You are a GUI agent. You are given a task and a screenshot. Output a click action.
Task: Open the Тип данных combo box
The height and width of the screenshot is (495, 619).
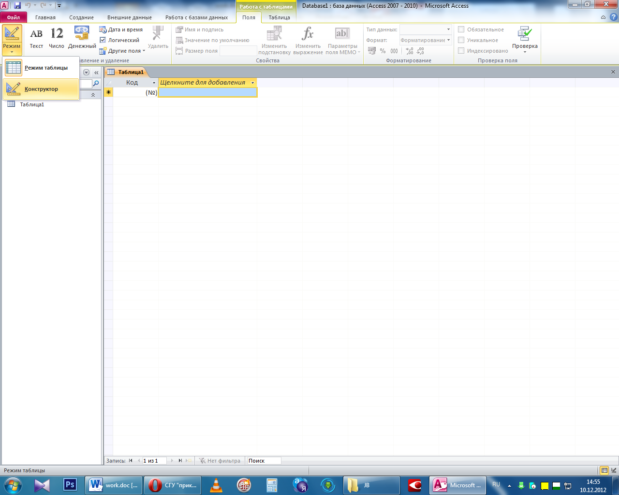click(x=426, y=29)
